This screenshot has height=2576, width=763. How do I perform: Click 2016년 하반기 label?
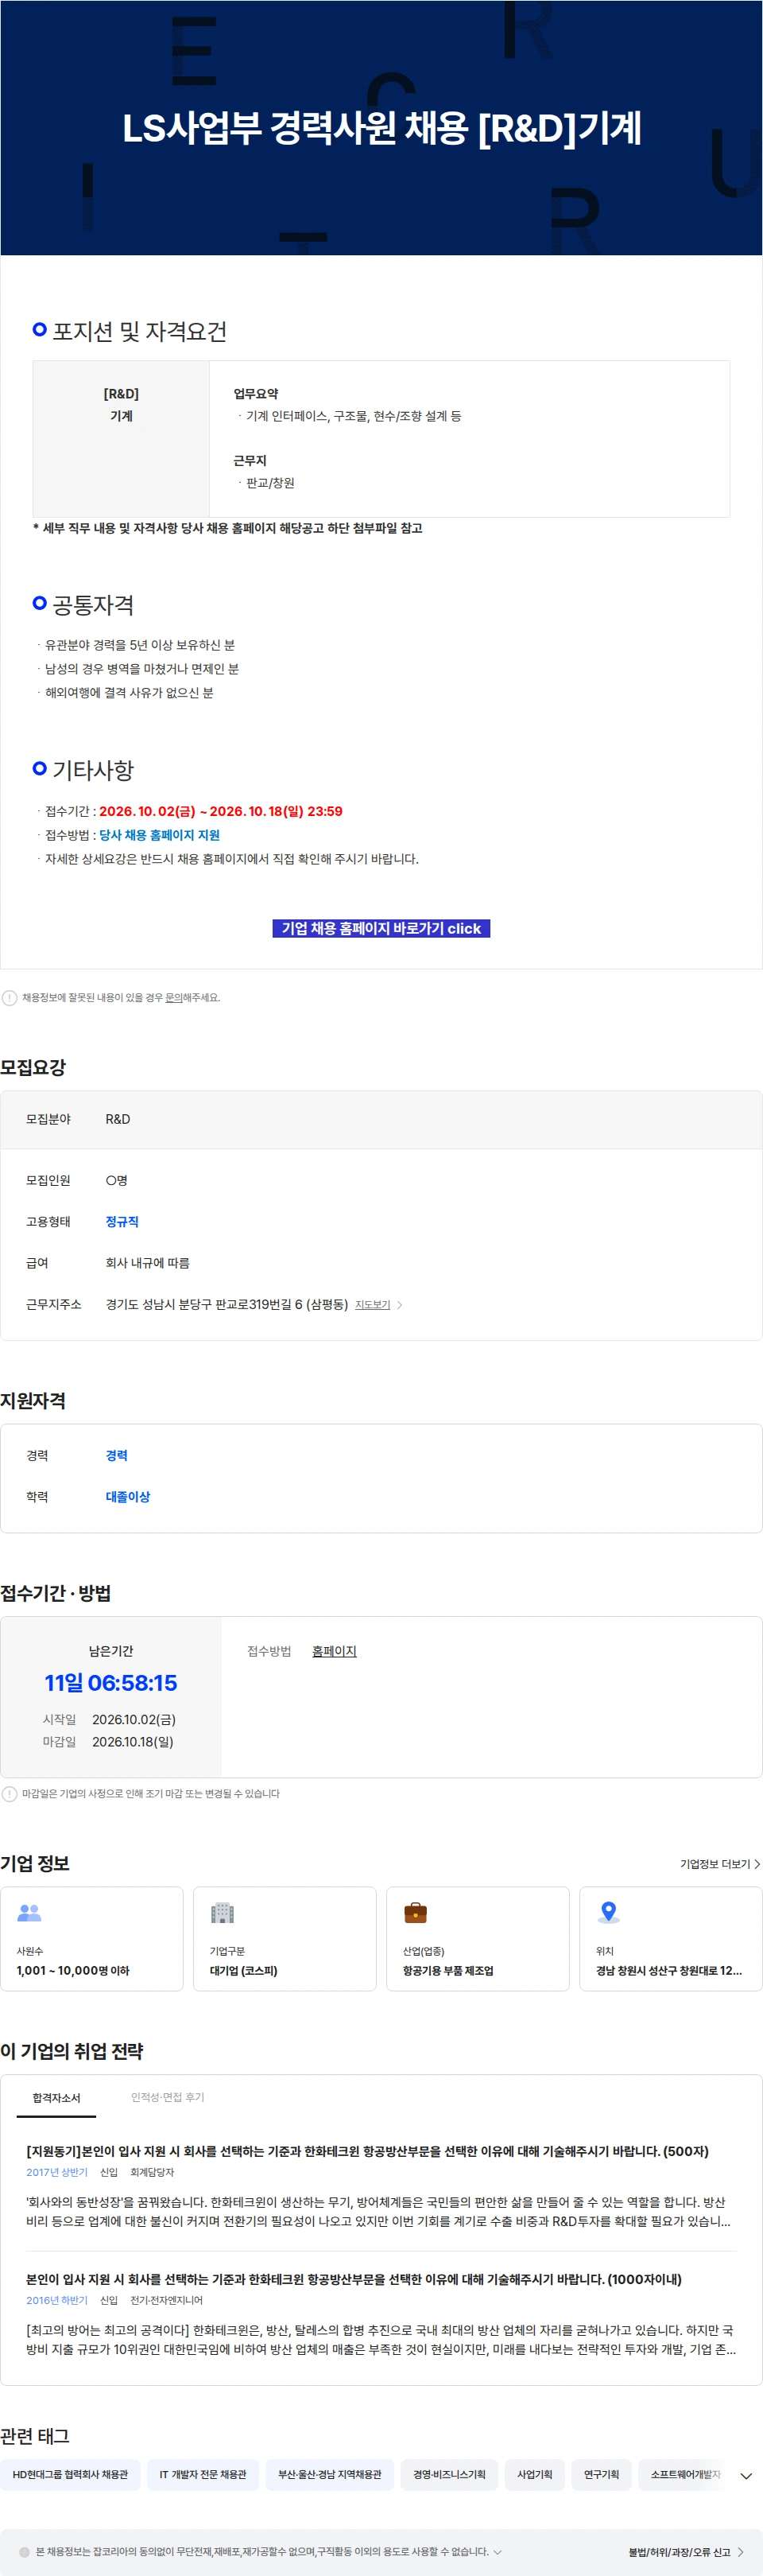pyautogui.click(x=57, y=2300)
